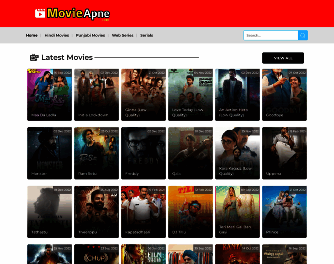The image size is (334, 264).
Task: Click the 12 Feb 2021 date on Uppena
Action: tap(298, 132)
